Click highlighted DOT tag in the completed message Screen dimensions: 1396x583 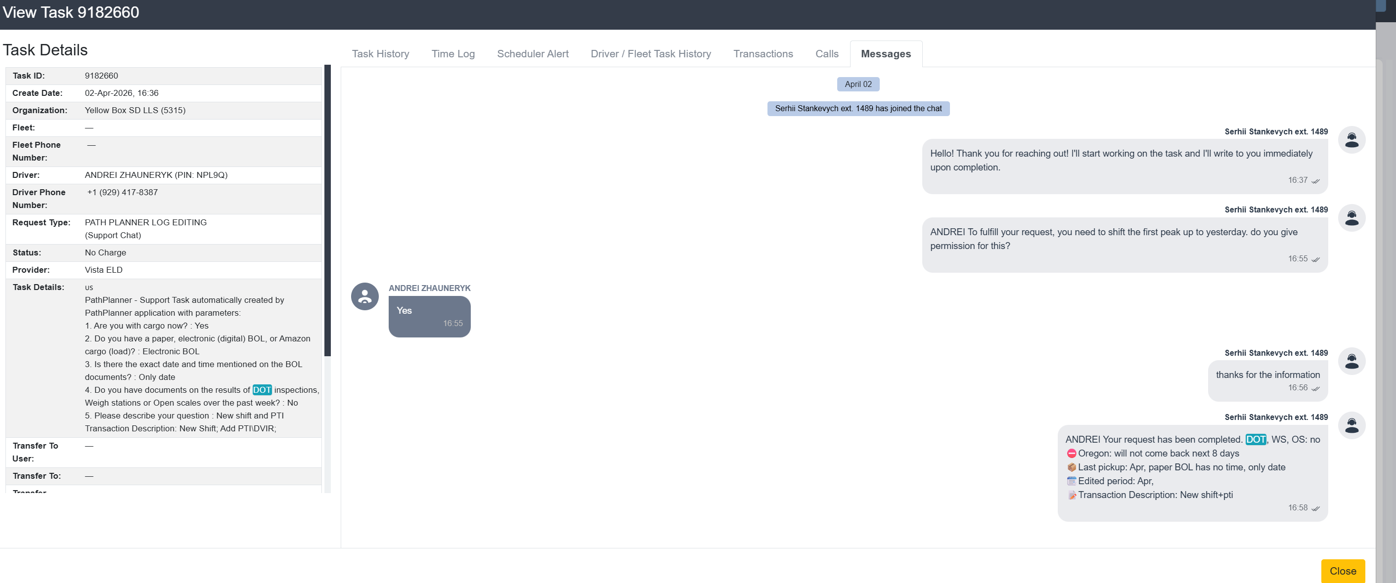1255,439
